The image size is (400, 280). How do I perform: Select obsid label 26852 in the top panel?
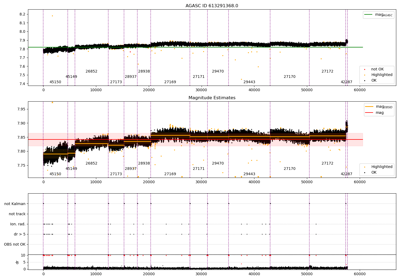pyautogui.click(x=91, y=71)
